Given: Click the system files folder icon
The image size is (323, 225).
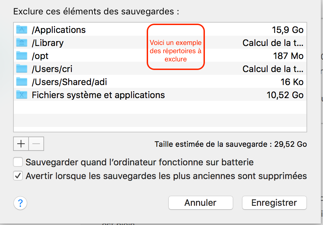Looking at the screenshot, I should 22,95.
